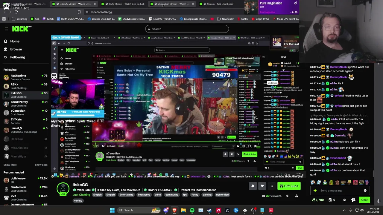Open the Kick sidebar hamburger menu

(6, 29)
